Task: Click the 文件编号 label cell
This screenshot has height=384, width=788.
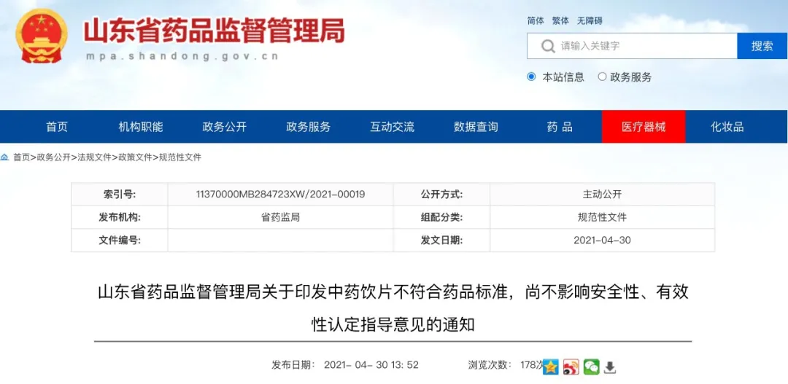Action: 120,240
